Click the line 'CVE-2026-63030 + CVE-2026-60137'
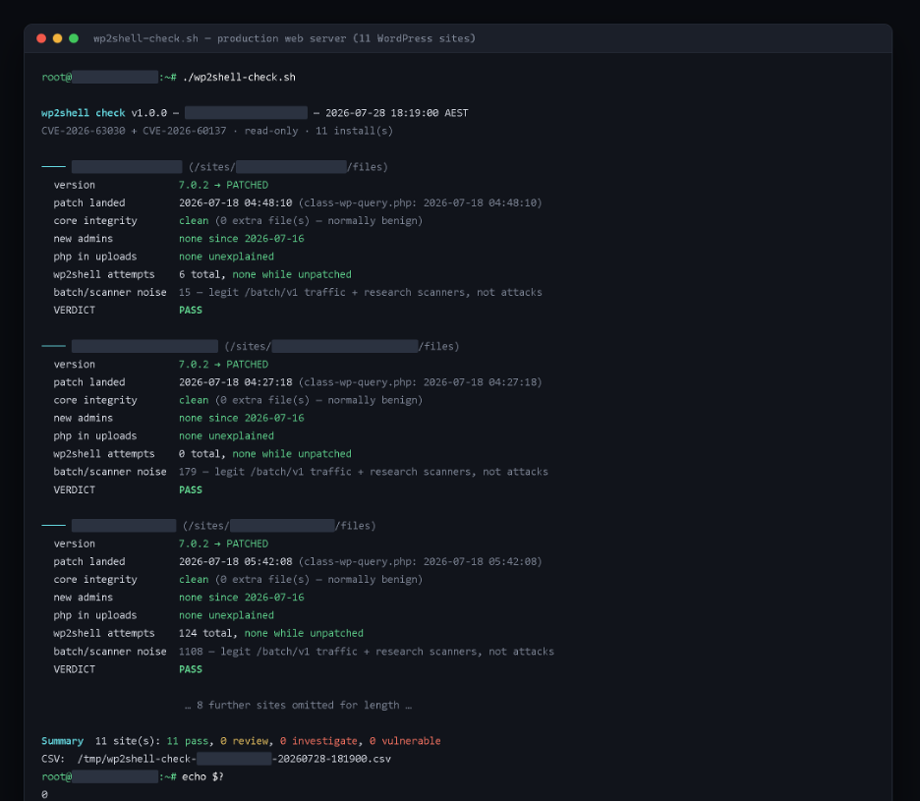 (x=134, y=131)
